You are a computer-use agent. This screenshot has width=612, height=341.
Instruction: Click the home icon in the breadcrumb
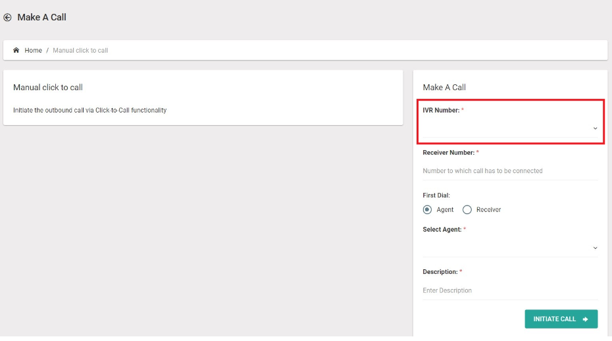[x=16, y=50]
